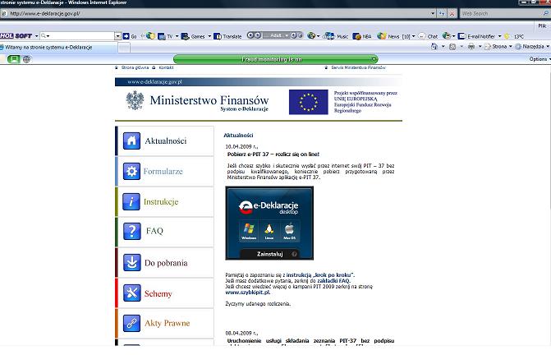This screenshot has height=355, width=551.
Task: Click the media player play button in toolbar
Action: click(x=258, y=35)
